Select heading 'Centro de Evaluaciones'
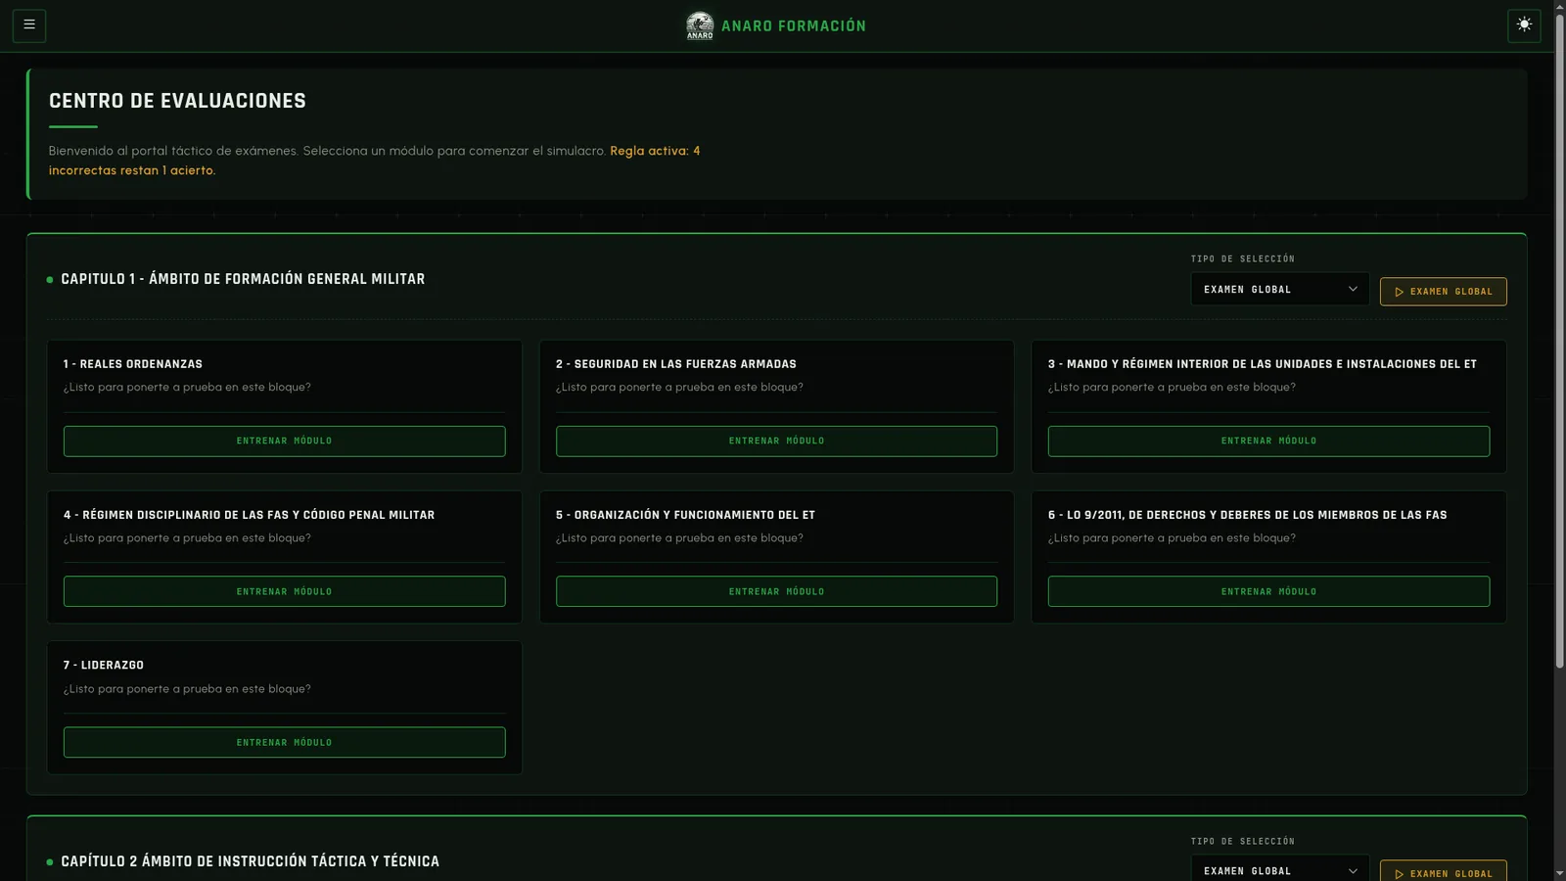1566x881 pixels. click(177, 101)
